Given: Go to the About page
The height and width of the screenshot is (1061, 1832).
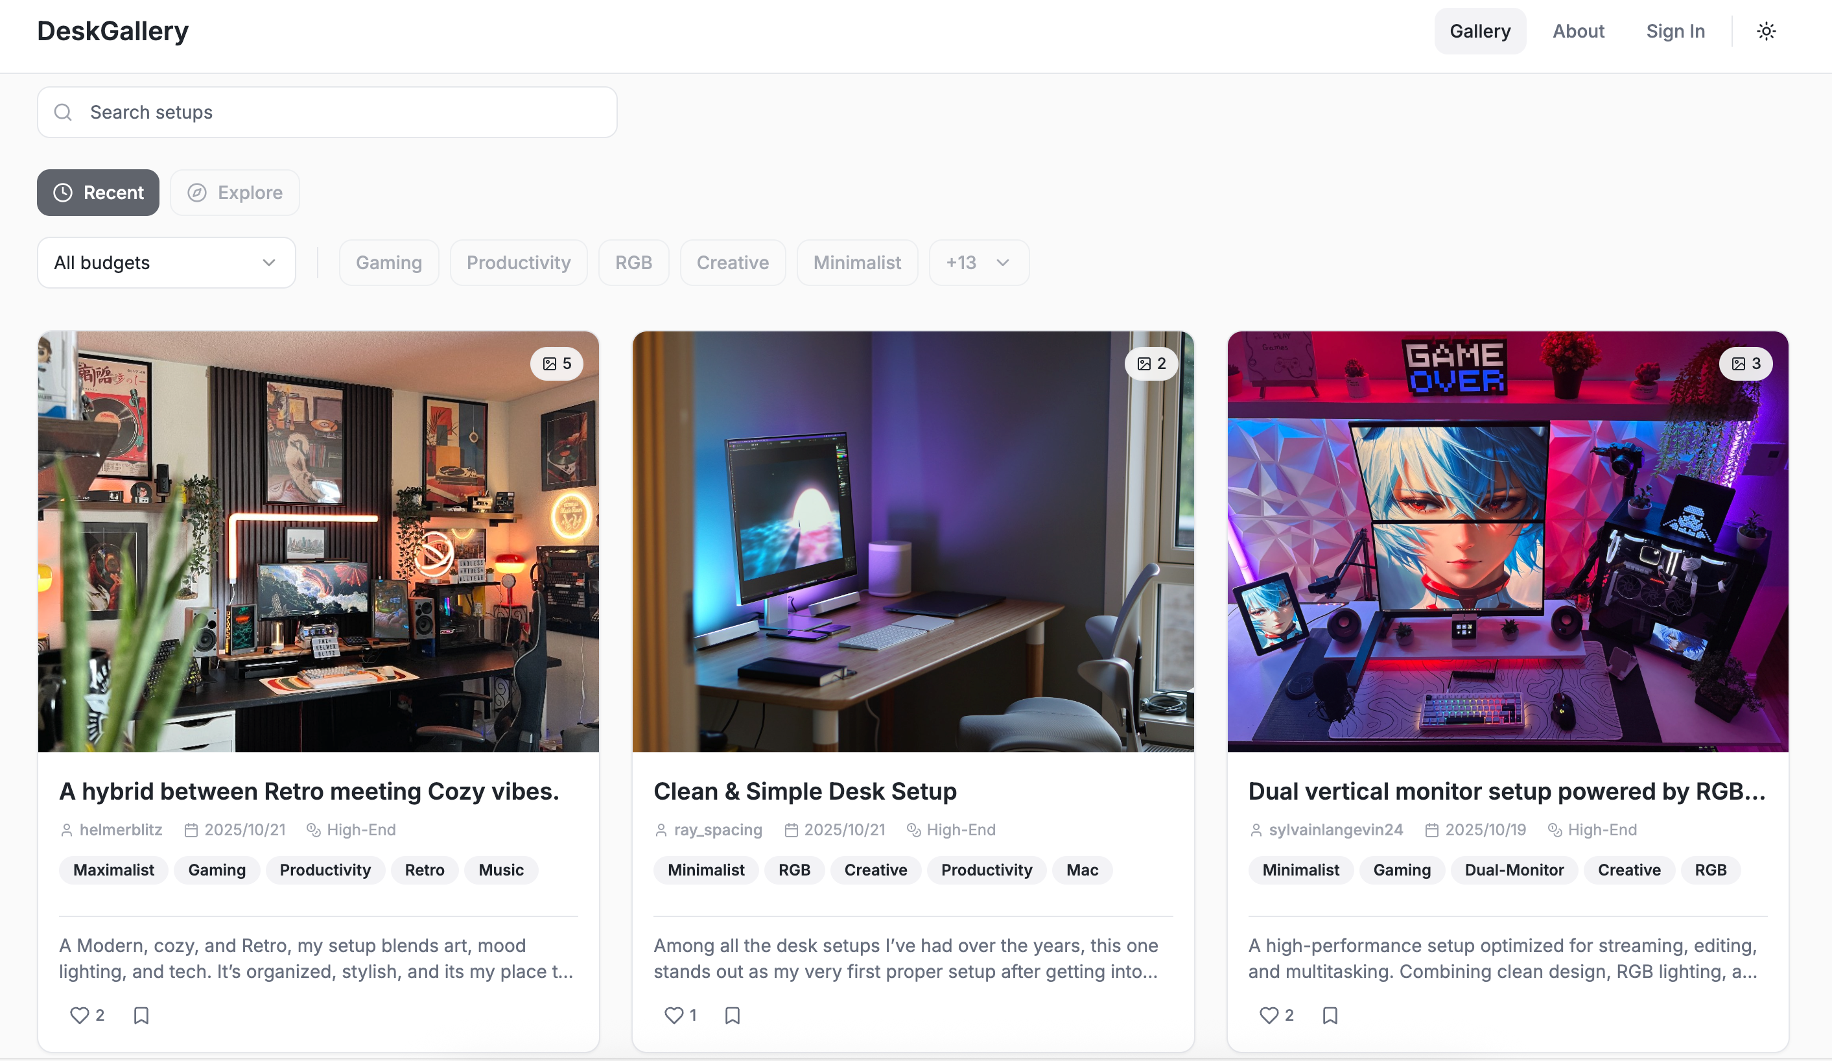Looking at the screenshot, I should [1579, 31].
